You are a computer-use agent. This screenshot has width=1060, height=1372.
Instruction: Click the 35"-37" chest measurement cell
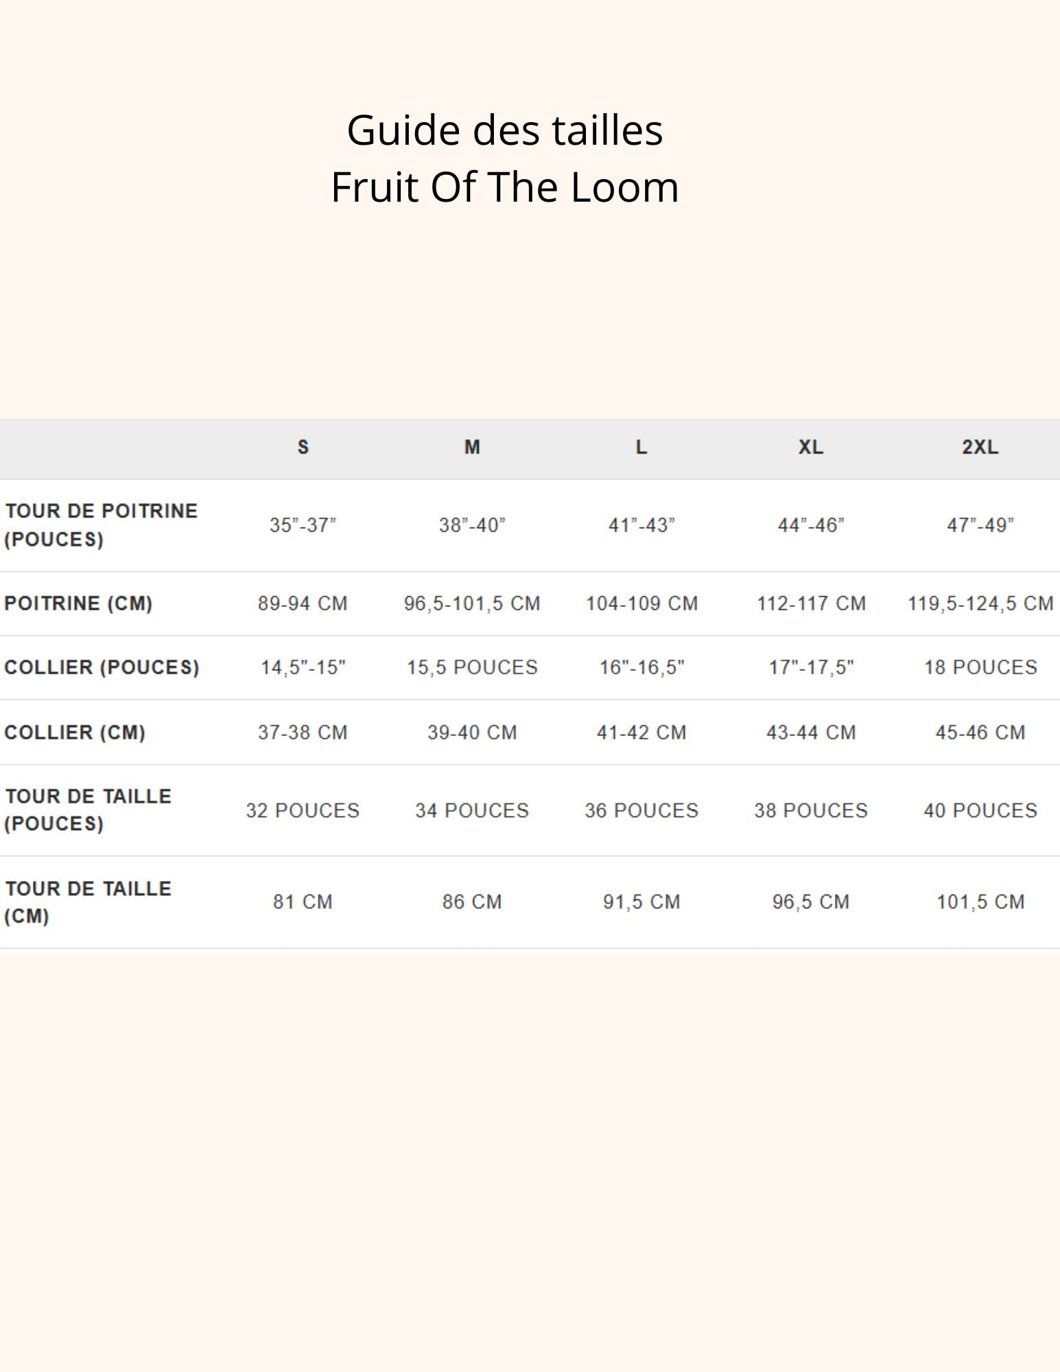[x=303, y=525]
